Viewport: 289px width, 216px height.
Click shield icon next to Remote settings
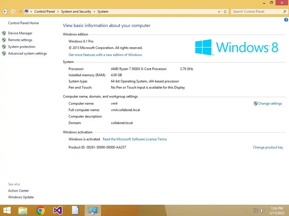click(x=4, y=40)
